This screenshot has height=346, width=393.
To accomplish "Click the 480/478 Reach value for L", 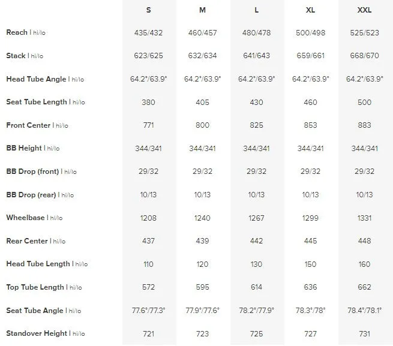I will coord(256,33).
